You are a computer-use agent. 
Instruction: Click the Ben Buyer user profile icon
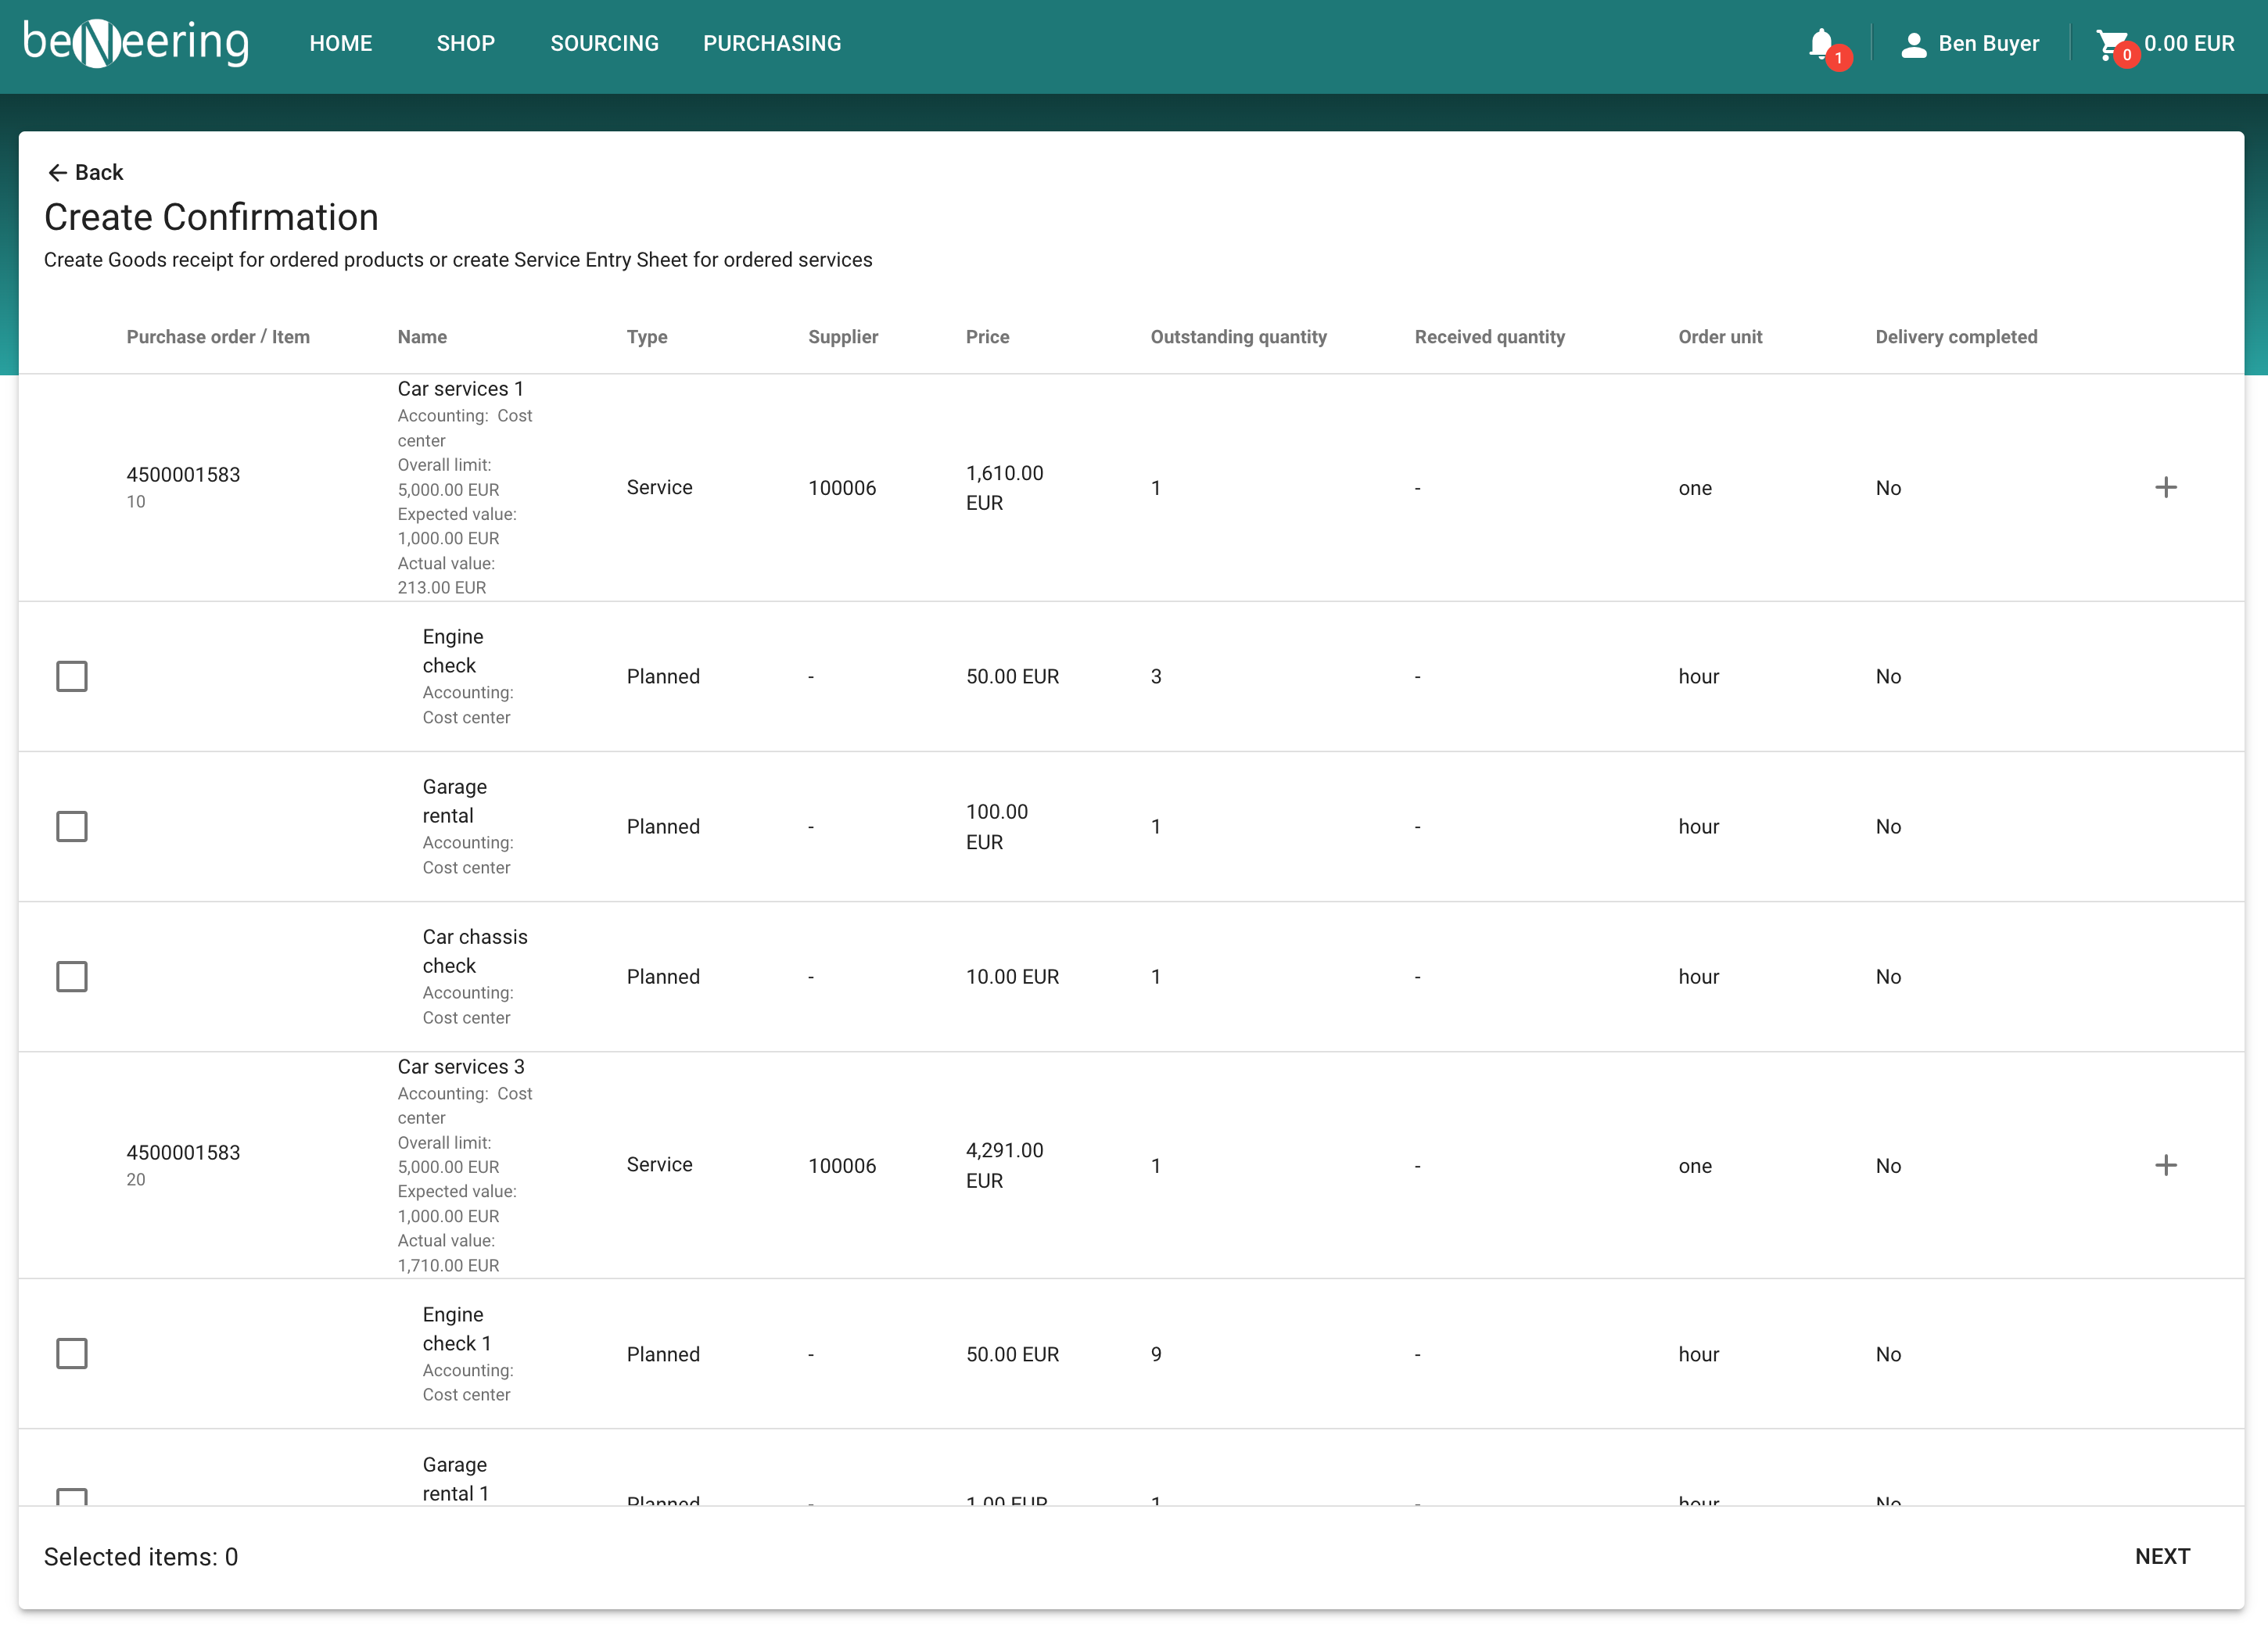1913,44
